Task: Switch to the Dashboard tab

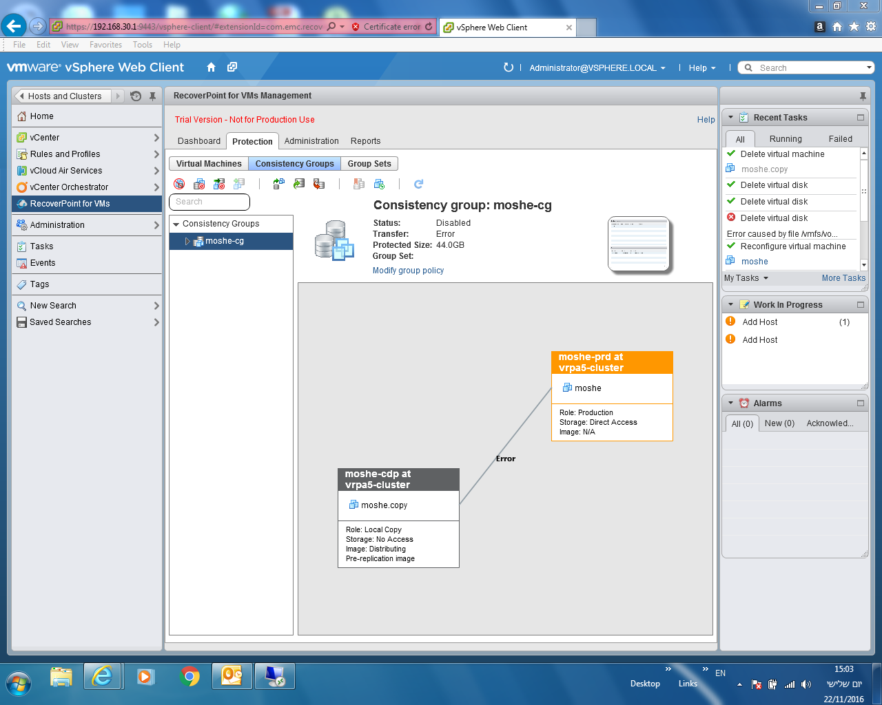Action: [199, 141]
